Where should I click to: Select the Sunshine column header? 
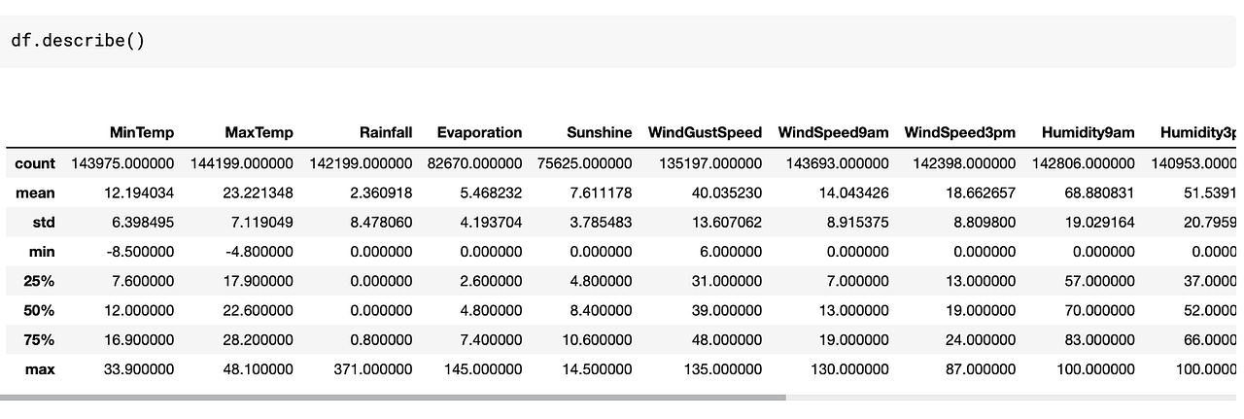point(600,132)
